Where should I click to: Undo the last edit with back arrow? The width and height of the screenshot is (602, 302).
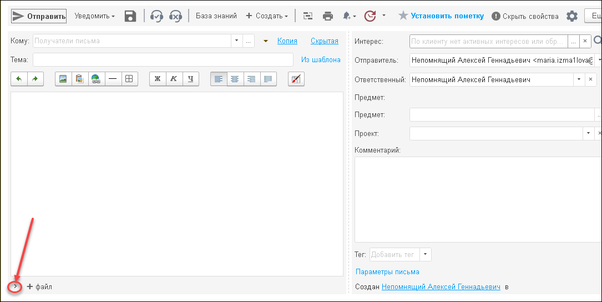pyautogui.click(x=19, y=79)
